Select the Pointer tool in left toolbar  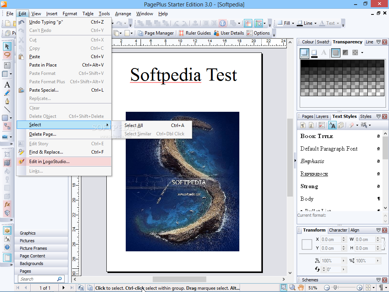pyautogui.click(x=7, y=46)
